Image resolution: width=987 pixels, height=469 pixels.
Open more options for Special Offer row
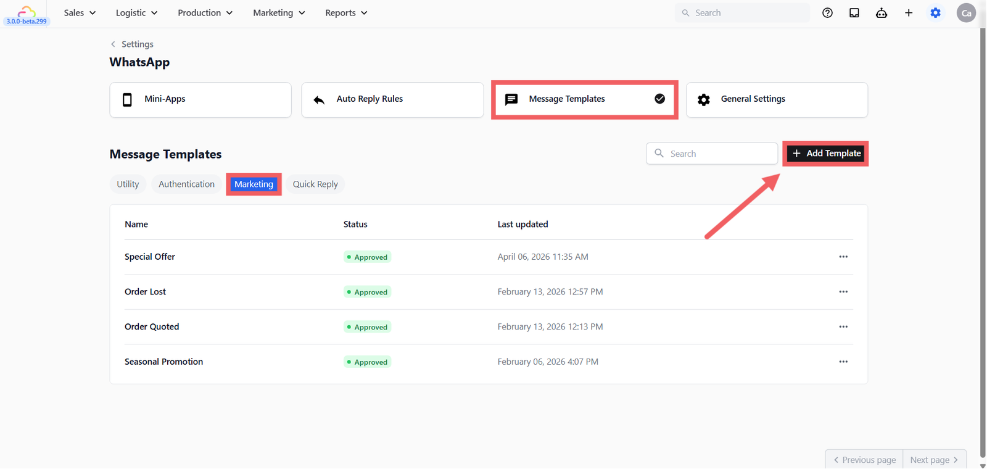tap(843, 257)
